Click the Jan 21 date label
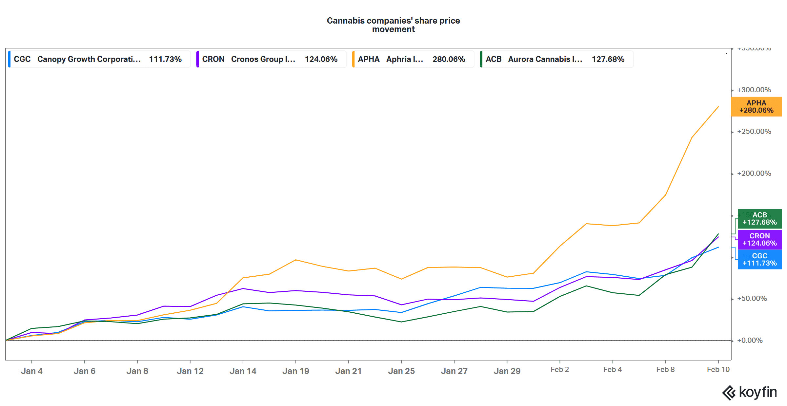The image size is (787, 406). pyautogui.click(x=349, y=371)
